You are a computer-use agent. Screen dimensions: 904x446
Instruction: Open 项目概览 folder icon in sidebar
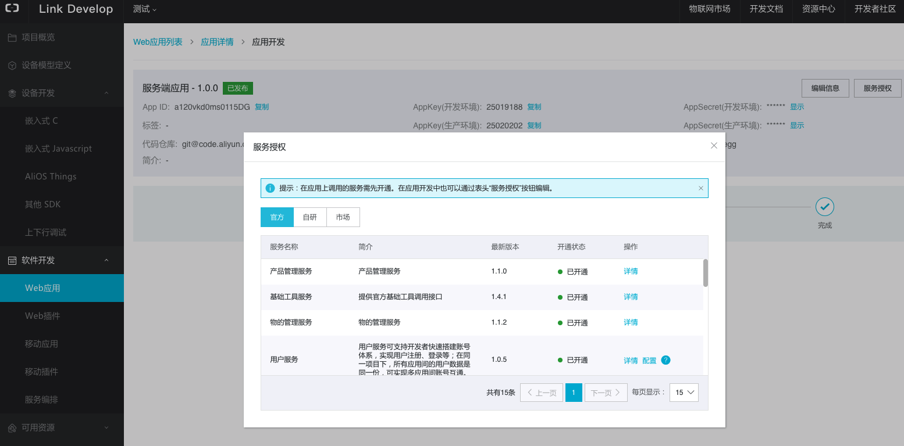click(12, 37)
